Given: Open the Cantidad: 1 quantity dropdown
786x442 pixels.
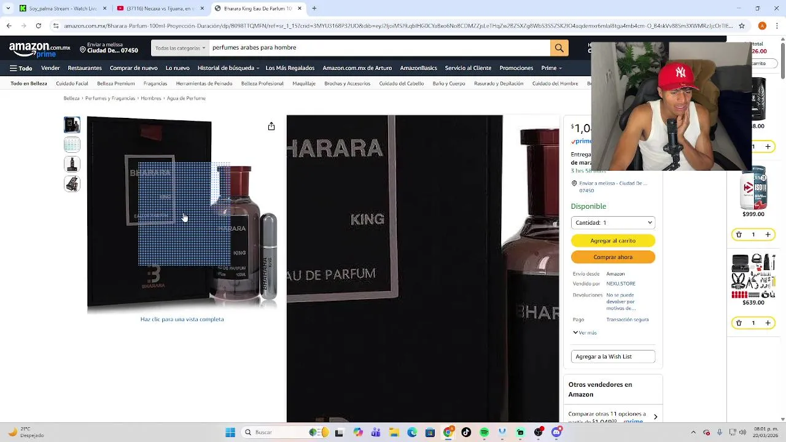Looking at the screenshot, I should pos(613,223).
